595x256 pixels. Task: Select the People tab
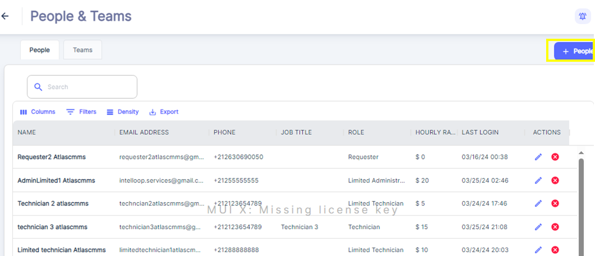[x=39, y=50]
